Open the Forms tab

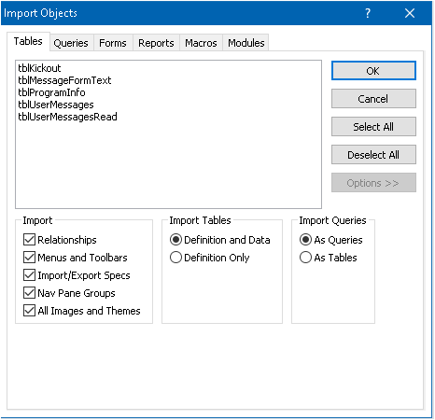(113, 43)
